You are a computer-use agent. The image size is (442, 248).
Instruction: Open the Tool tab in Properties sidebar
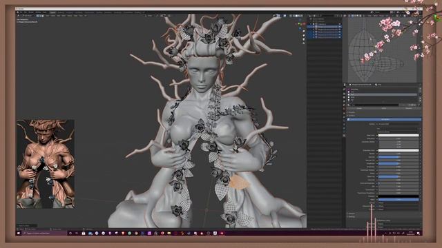344,89
